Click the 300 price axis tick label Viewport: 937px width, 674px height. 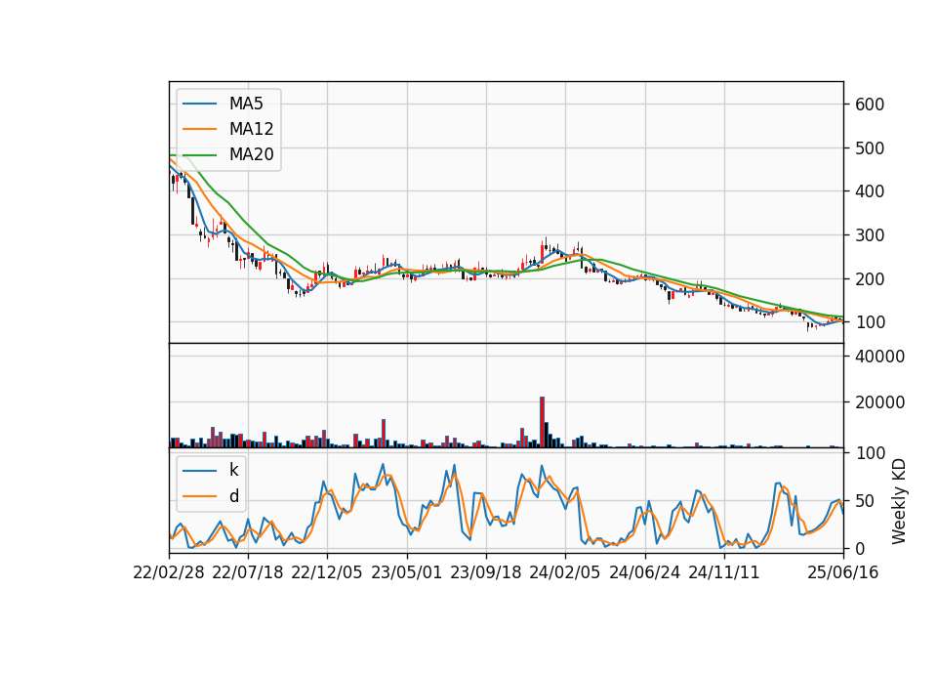click(870, 235)
